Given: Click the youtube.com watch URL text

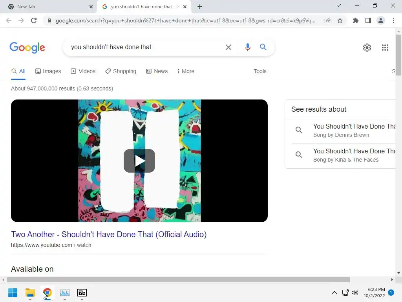Looking at the screenshot, I should pyautogui.click(x=51, y=245).
